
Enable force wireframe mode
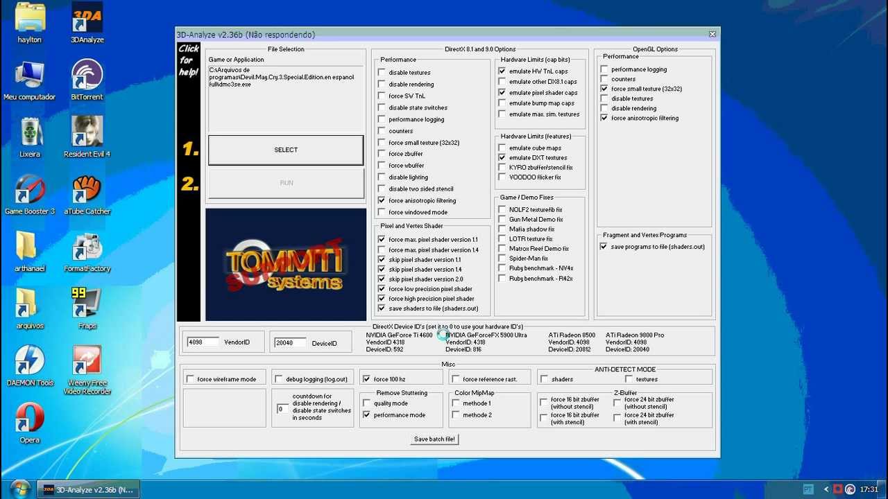pos(190,380)
